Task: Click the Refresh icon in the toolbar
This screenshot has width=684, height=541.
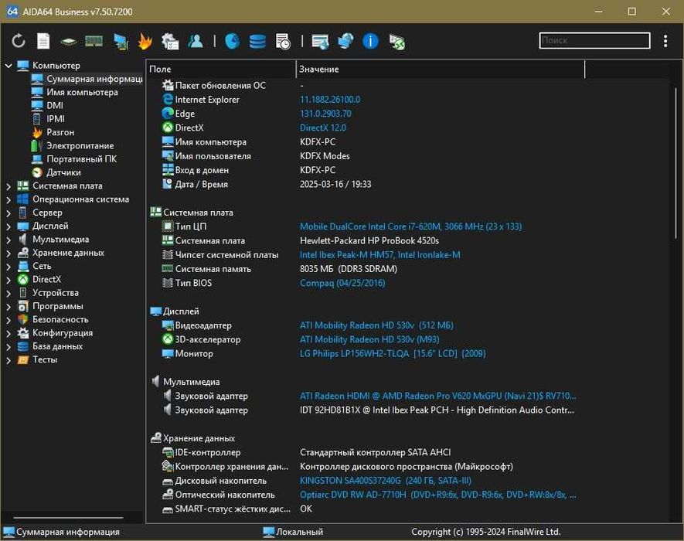Action: click(19, 41)
